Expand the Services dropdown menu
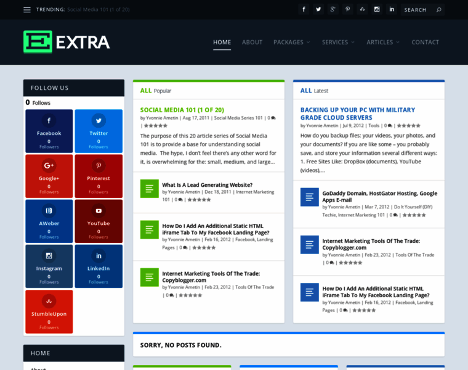This screenshot has height=370, width=468. pyautogui.click(x=338, y=42)
